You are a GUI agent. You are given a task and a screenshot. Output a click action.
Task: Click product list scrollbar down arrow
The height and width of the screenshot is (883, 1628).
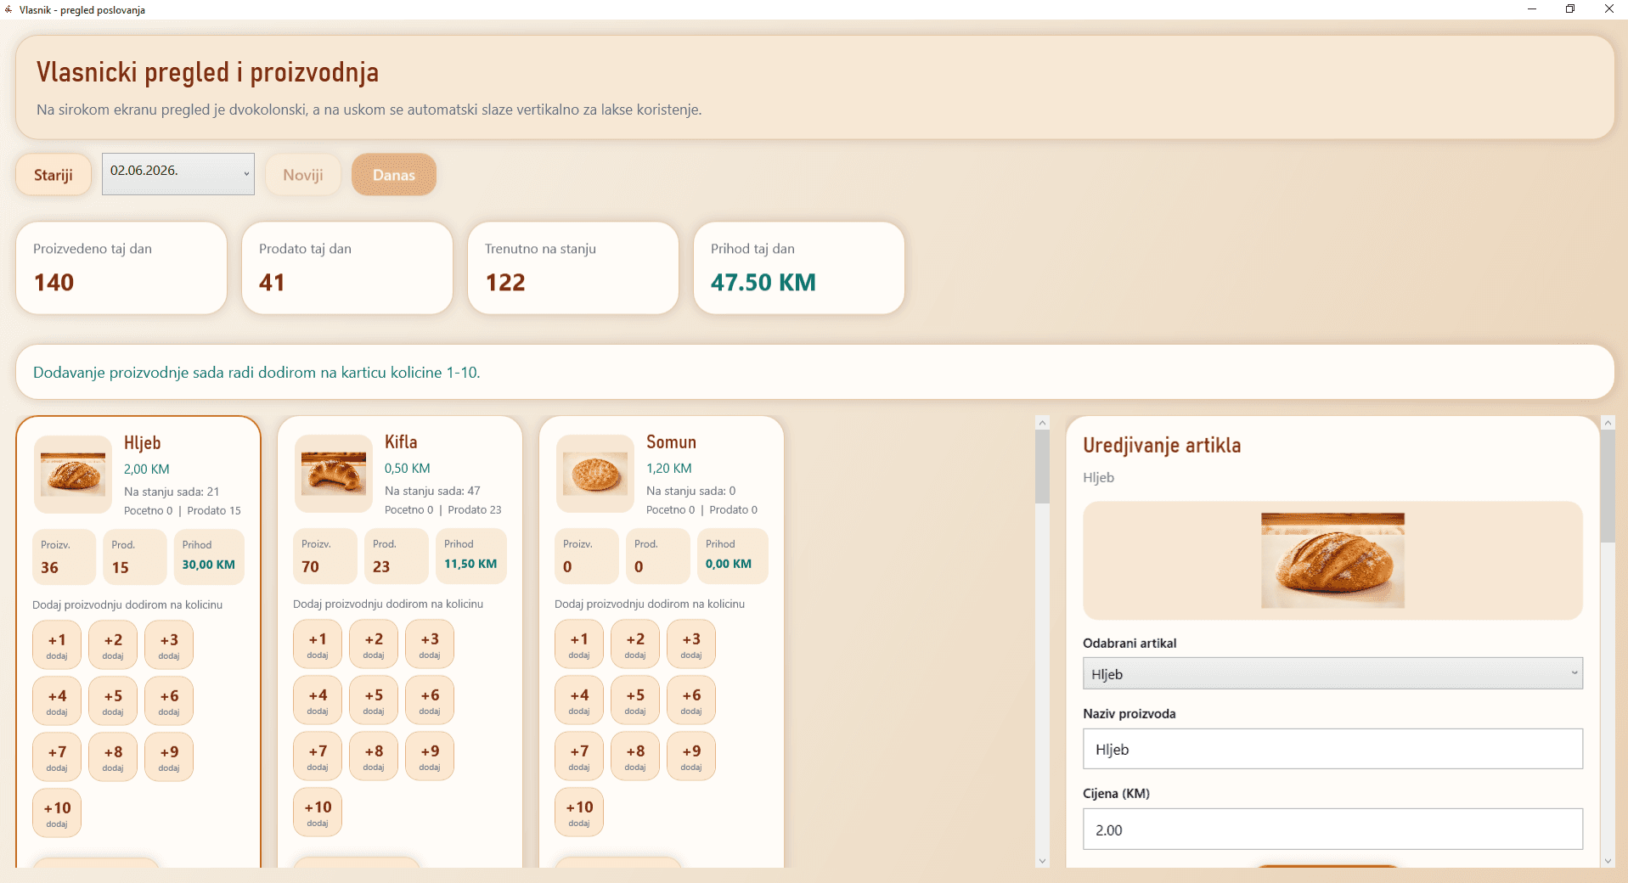(1043, 861)
